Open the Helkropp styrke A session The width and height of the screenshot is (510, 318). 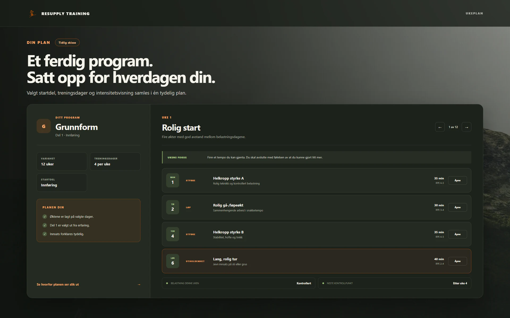point(457,180)
